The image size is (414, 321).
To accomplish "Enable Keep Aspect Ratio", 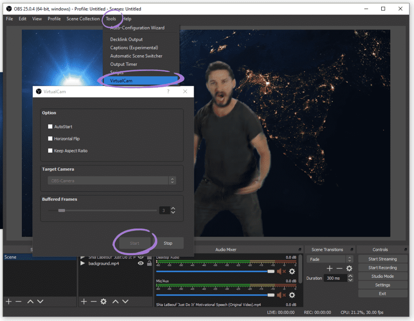I will coord(50,151).
